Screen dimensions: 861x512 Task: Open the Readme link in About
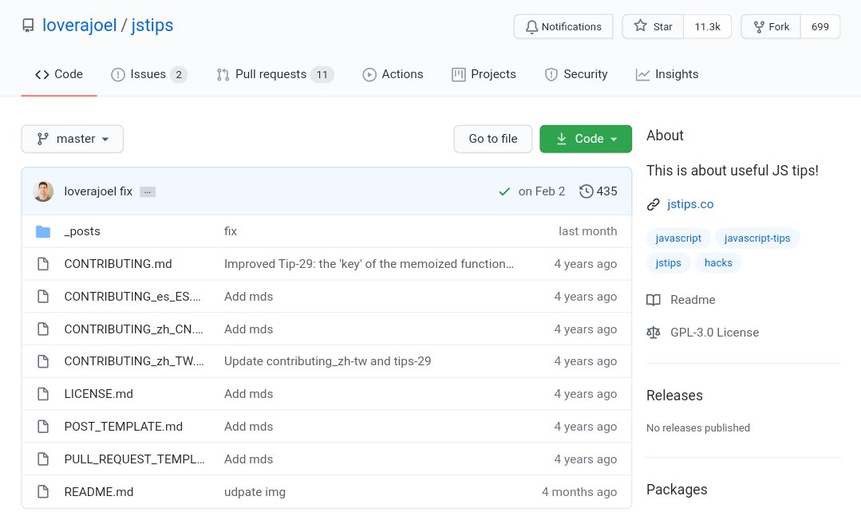pyautogui.click(x=681, y=300)
